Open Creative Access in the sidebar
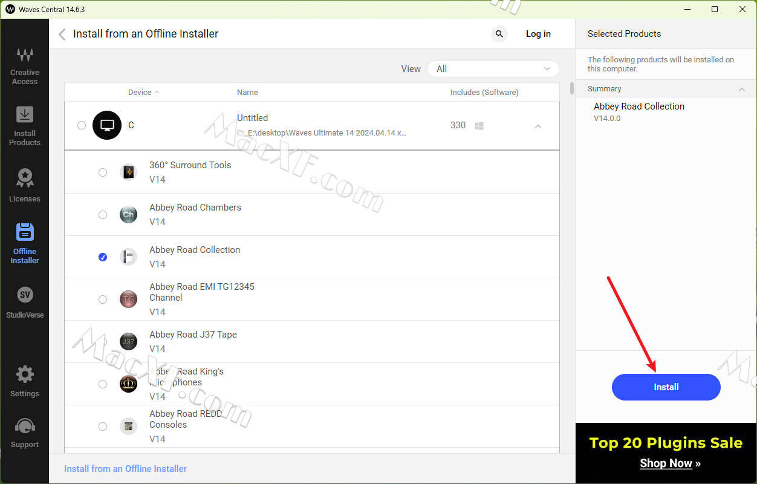The height and width of the screenshot is (484, 757). 25,65
